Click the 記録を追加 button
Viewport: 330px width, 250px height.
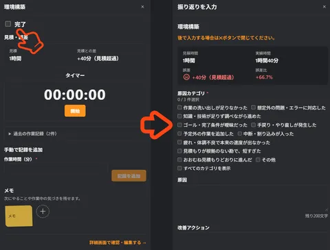coord(129,176)
